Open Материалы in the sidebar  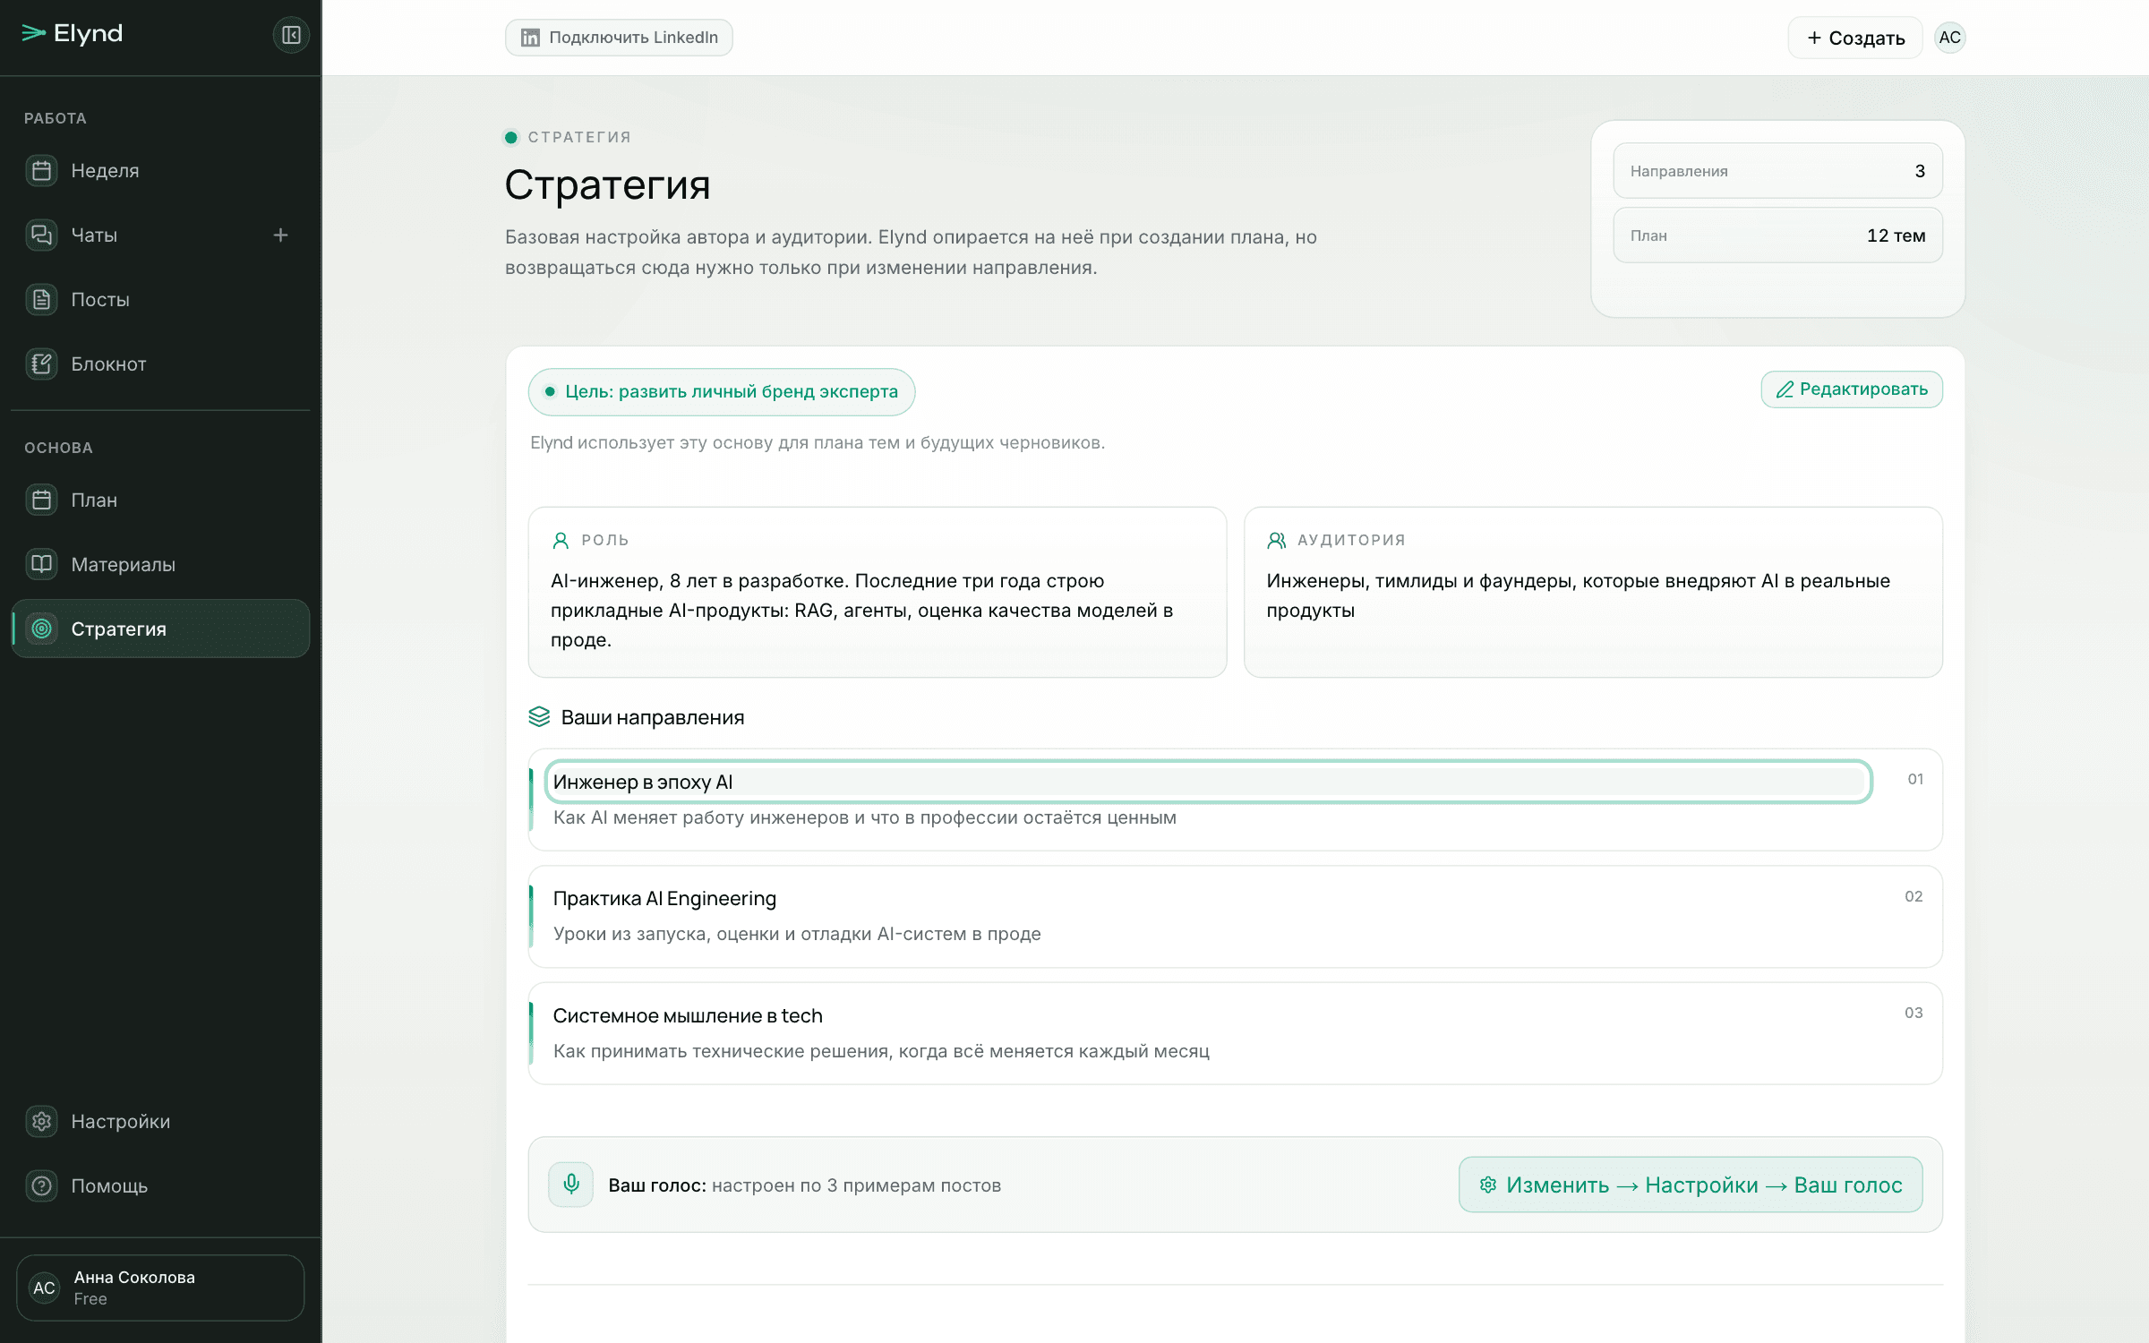(x=160, y=564)
